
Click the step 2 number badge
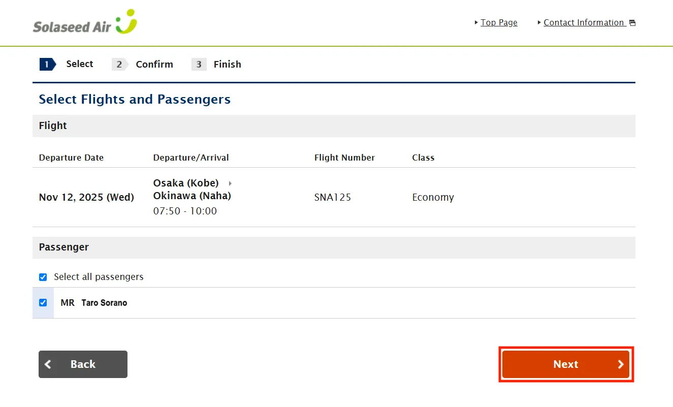tap(119, 65)
